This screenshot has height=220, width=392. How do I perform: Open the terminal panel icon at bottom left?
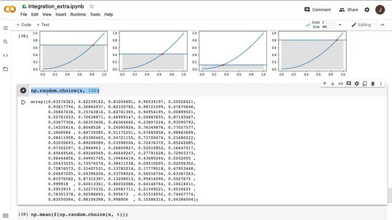click(6, 216)
